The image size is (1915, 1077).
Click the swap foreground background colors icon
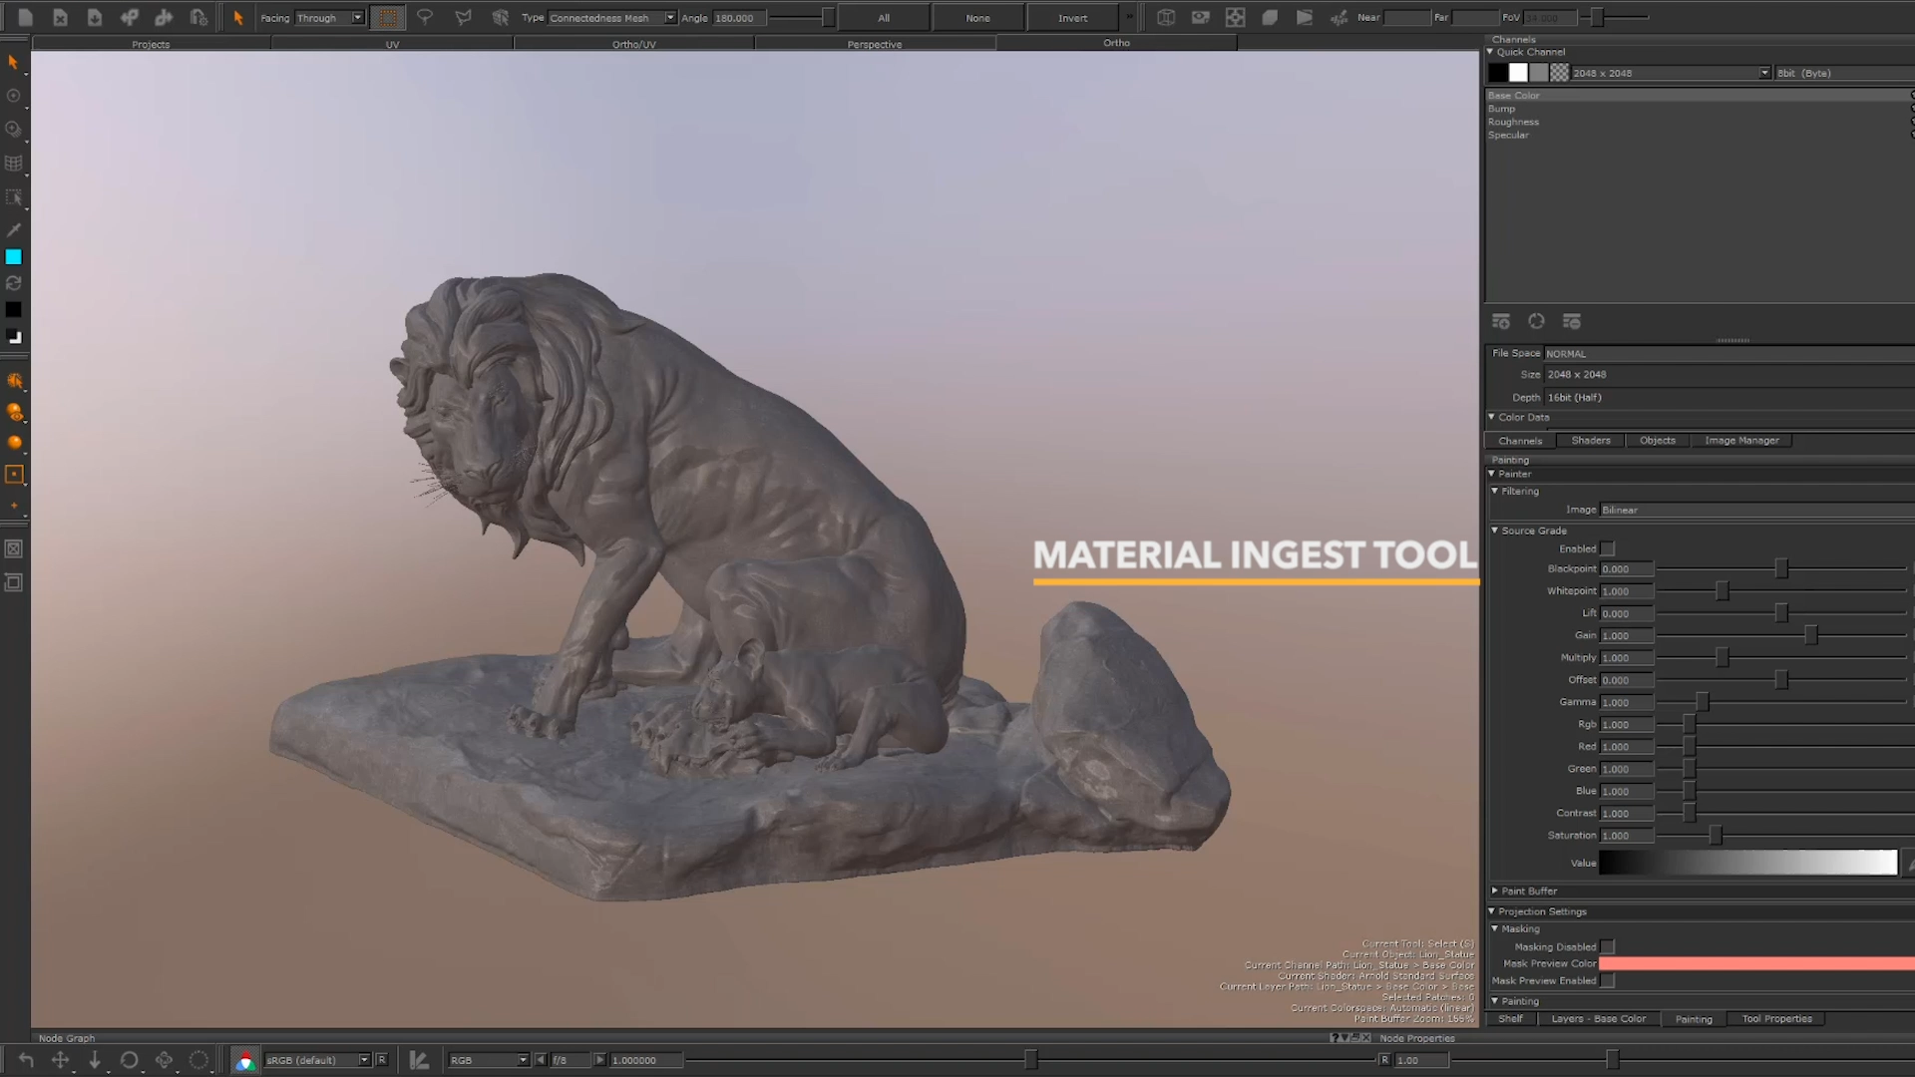14,283
